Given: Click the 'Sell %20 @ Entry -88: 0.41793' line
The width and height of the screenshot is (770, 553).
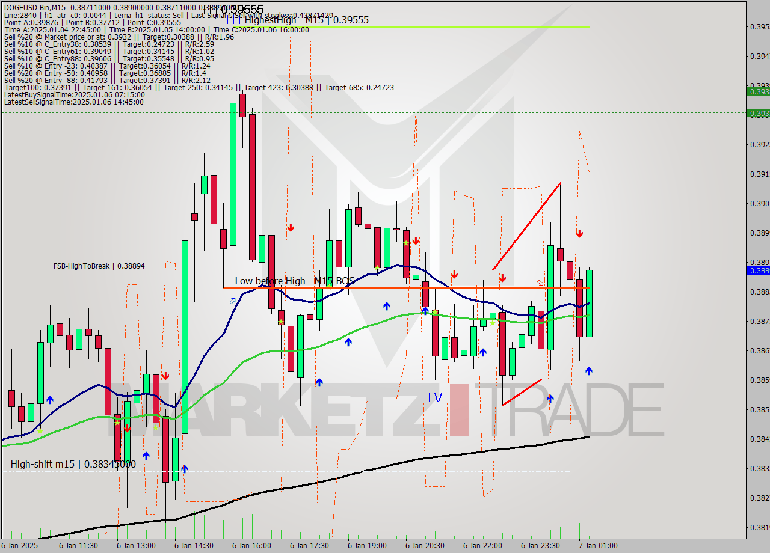Looking at the screenshot, I should (x=107, y=80).
